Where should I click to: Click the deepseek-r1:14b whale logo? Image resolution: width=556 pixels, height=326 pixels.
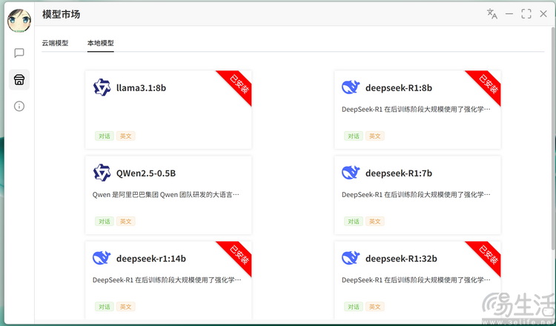102,259
